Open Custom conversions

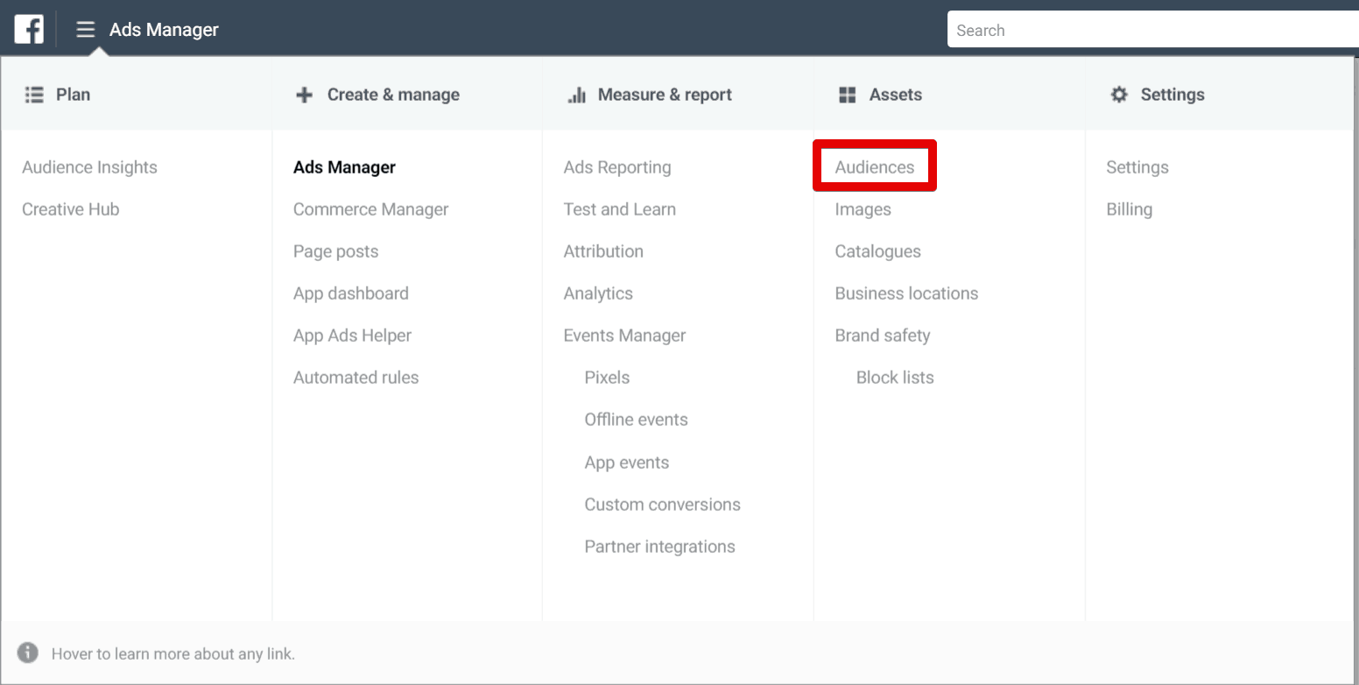(662, 505)
